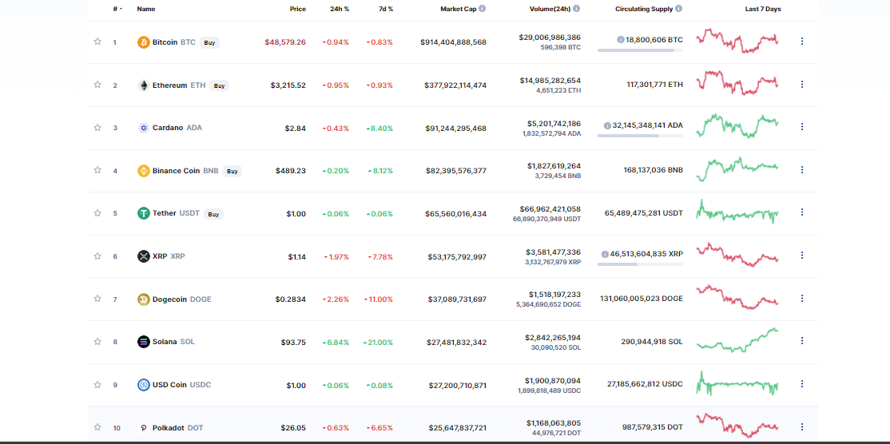Click the Ethereum diamond logo icon
Screen dimensions: 890x444
pos(144,85)
